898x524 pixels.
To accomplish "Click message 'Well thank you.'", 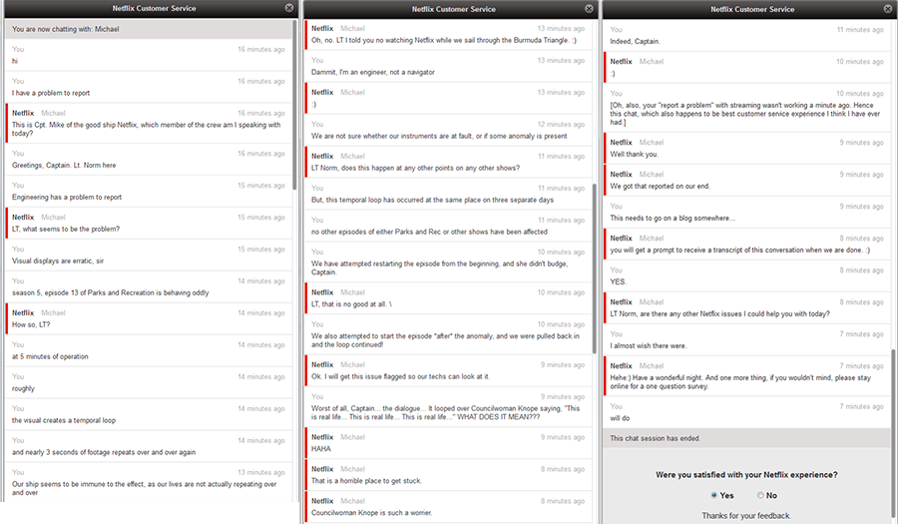I will (634, 154).
